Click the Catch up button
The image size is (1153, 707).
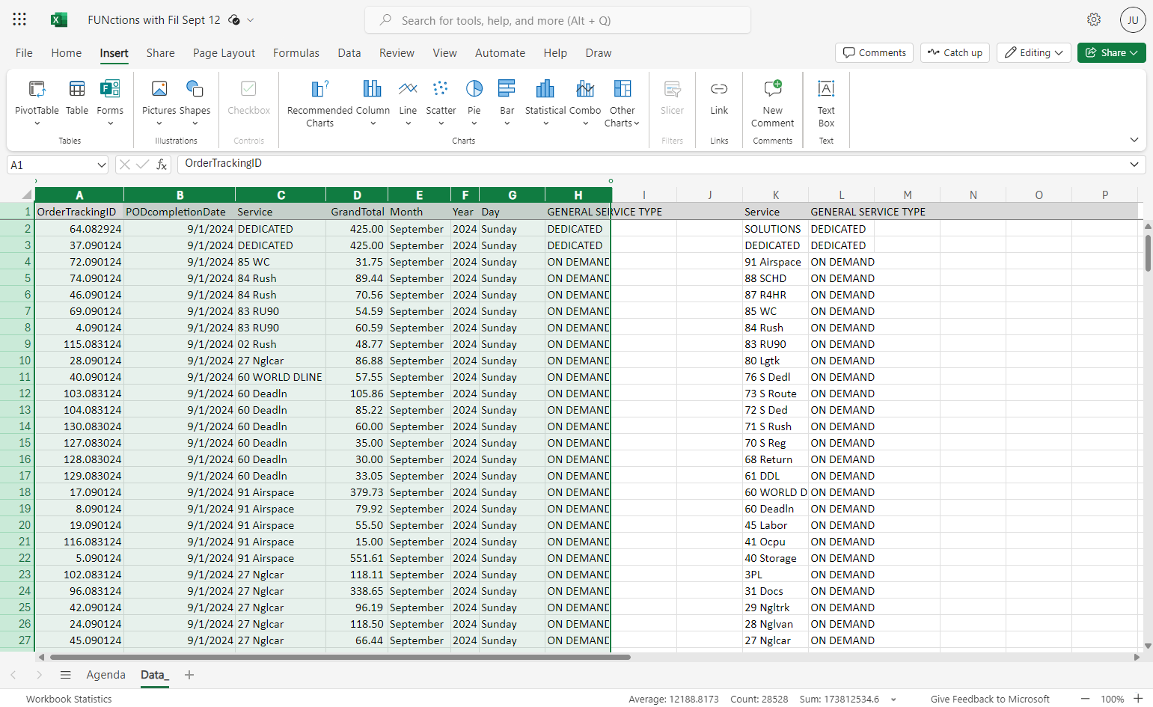pos(955,52)
